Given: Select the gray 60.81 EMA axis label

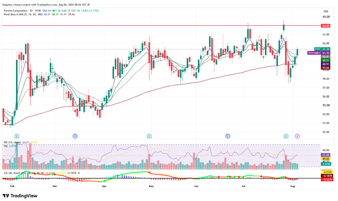Looking at the screenshot, I should pos(326,57).
